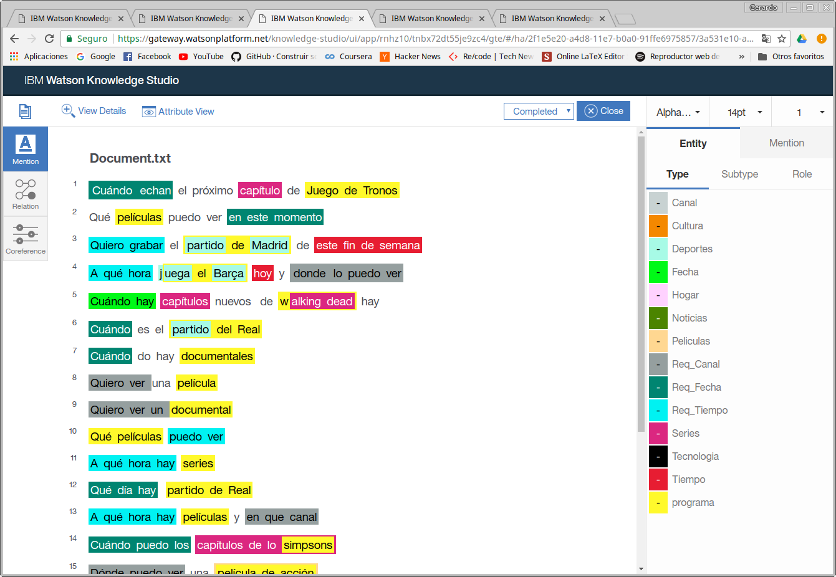Select the gray Req_Canal entity type

658,364
